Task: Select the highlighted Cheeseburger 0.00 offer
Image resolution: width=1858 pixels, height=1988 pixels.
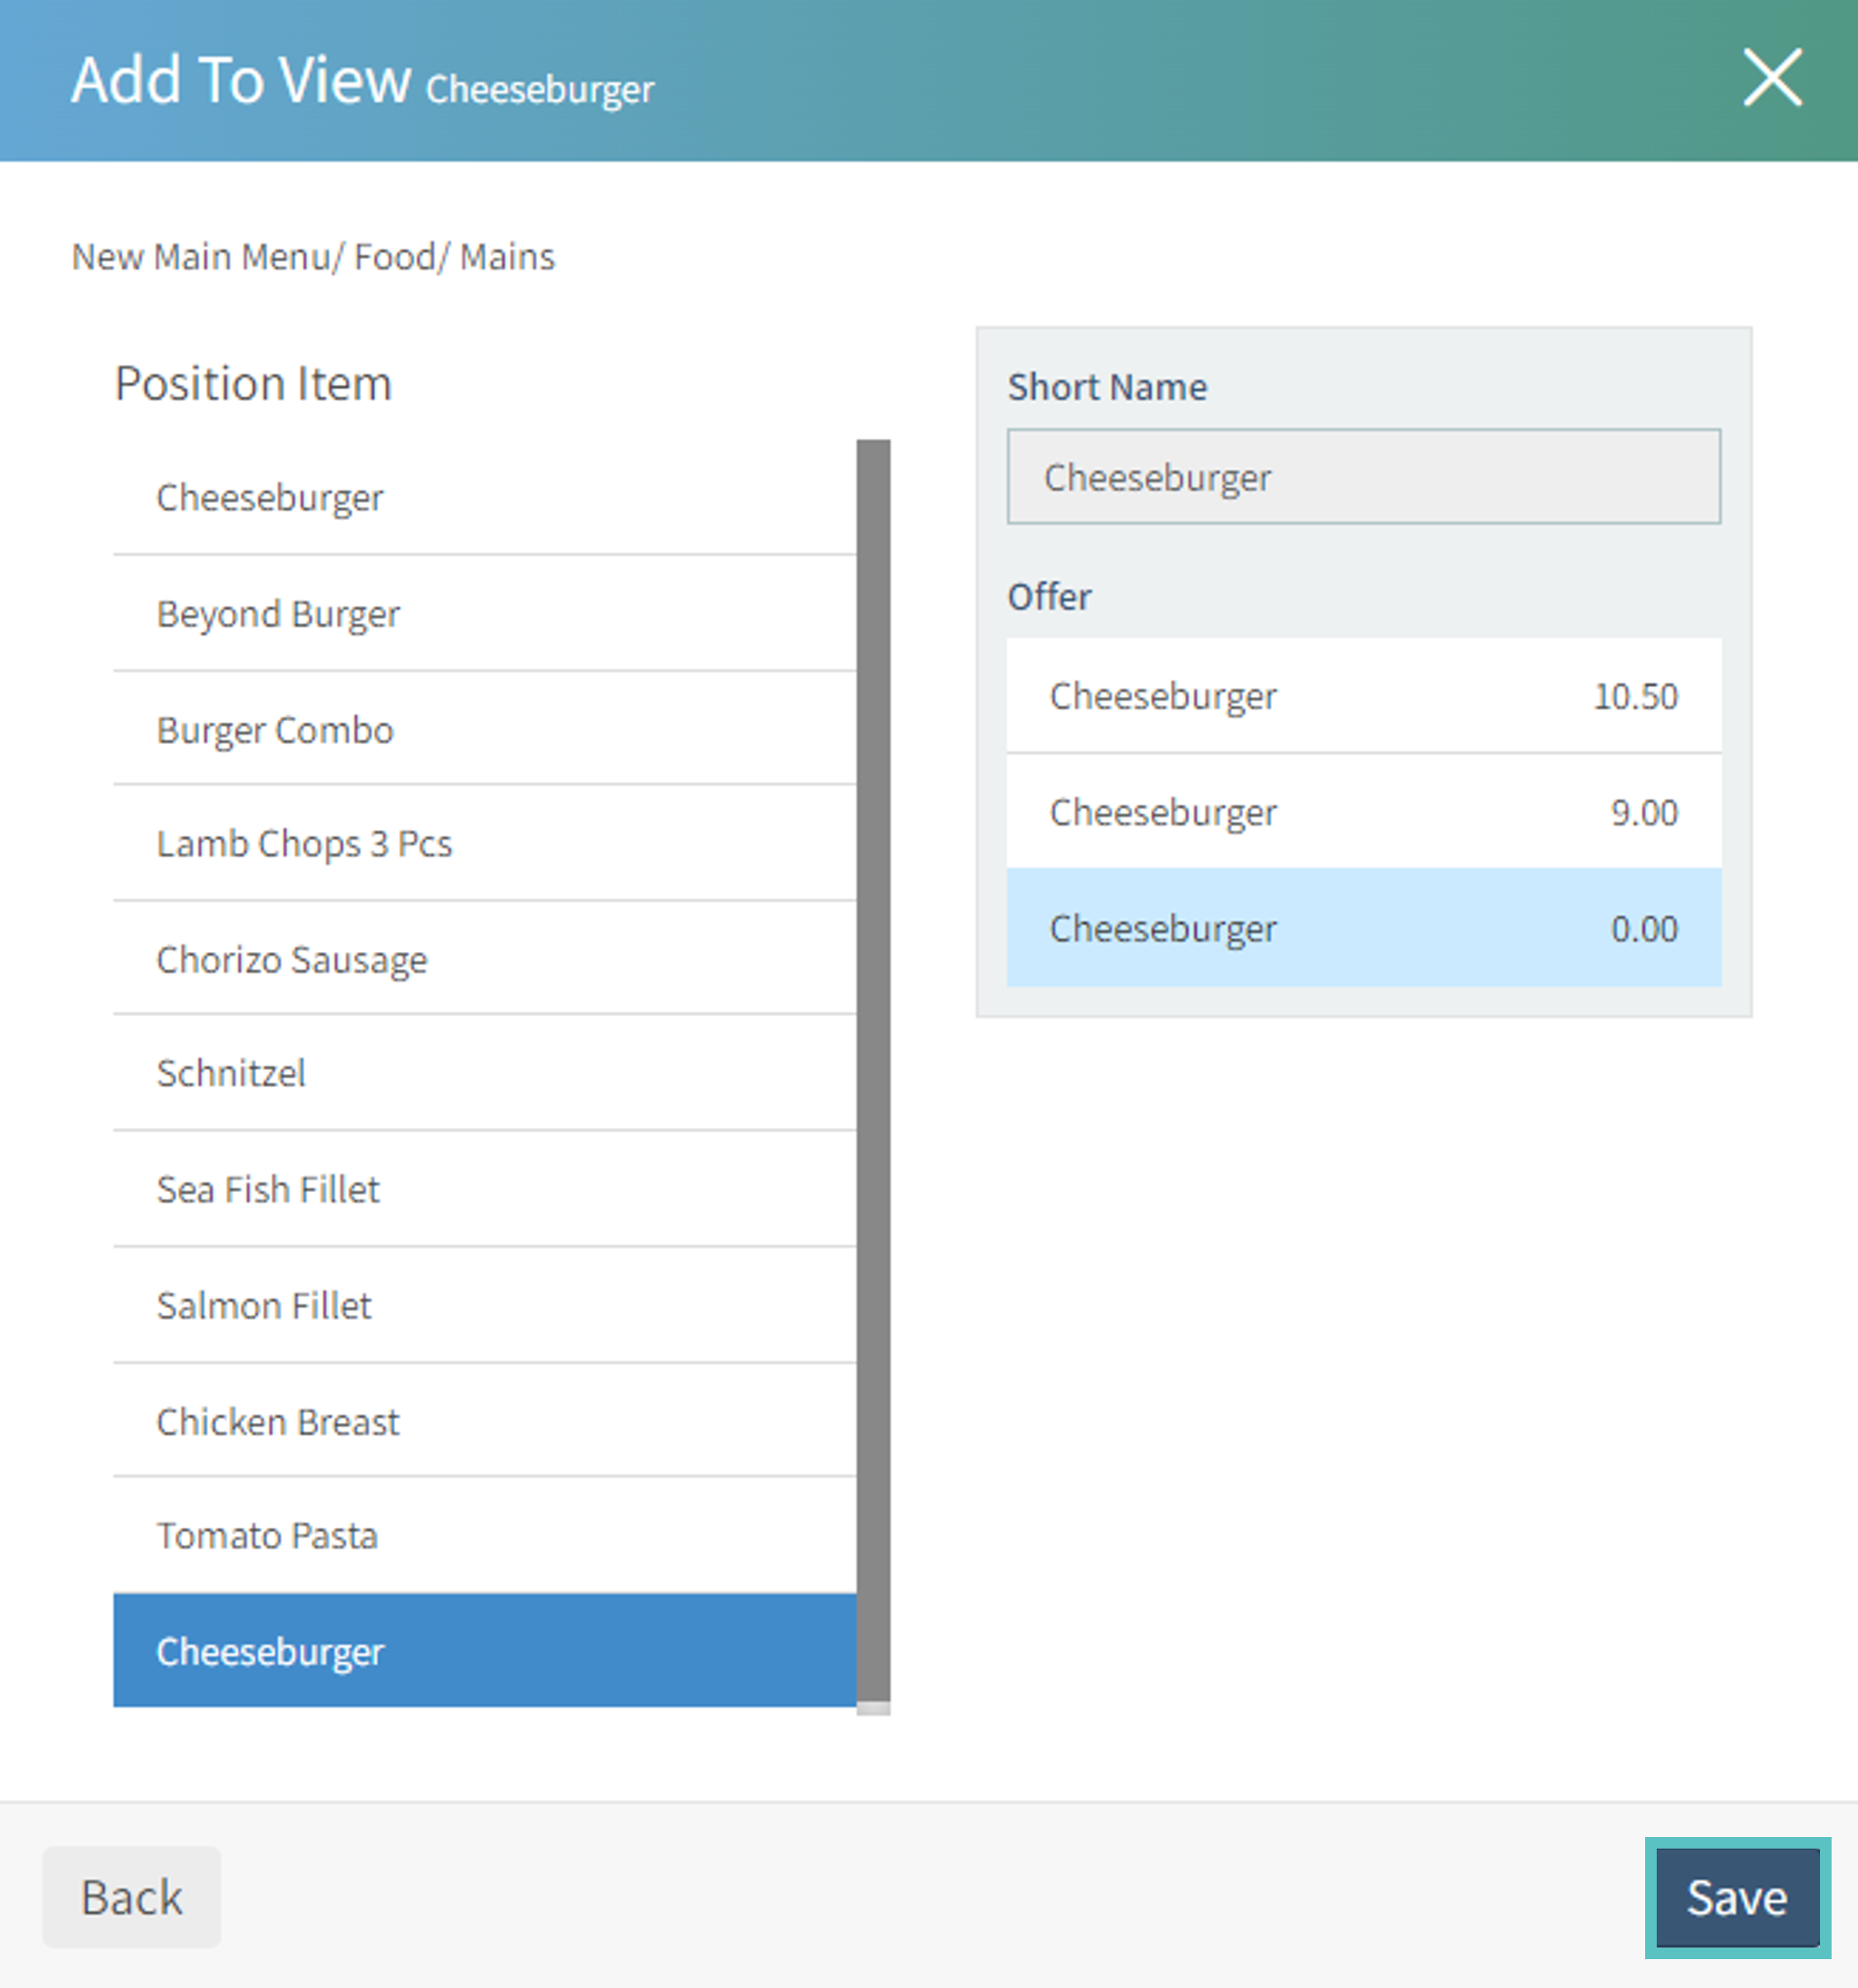Action: [x=1363, y=928]
